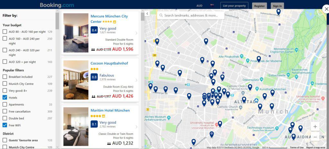
Task: Open the AUD currency selector
Action: [199, 6]
